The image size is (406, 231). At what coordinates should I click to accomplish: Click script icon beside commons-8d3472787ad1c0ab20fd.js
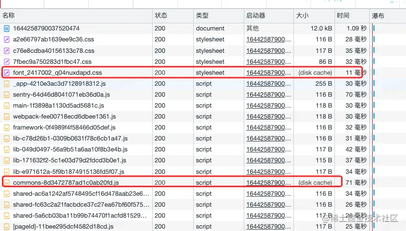(x=7, y=183)
